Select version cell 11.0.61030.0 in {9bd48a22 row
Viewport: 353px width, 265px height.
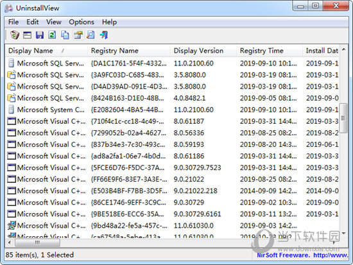click(194, 225)
